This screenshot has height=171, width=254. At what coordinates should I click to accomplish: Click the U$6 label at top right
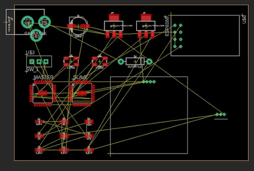244,19
